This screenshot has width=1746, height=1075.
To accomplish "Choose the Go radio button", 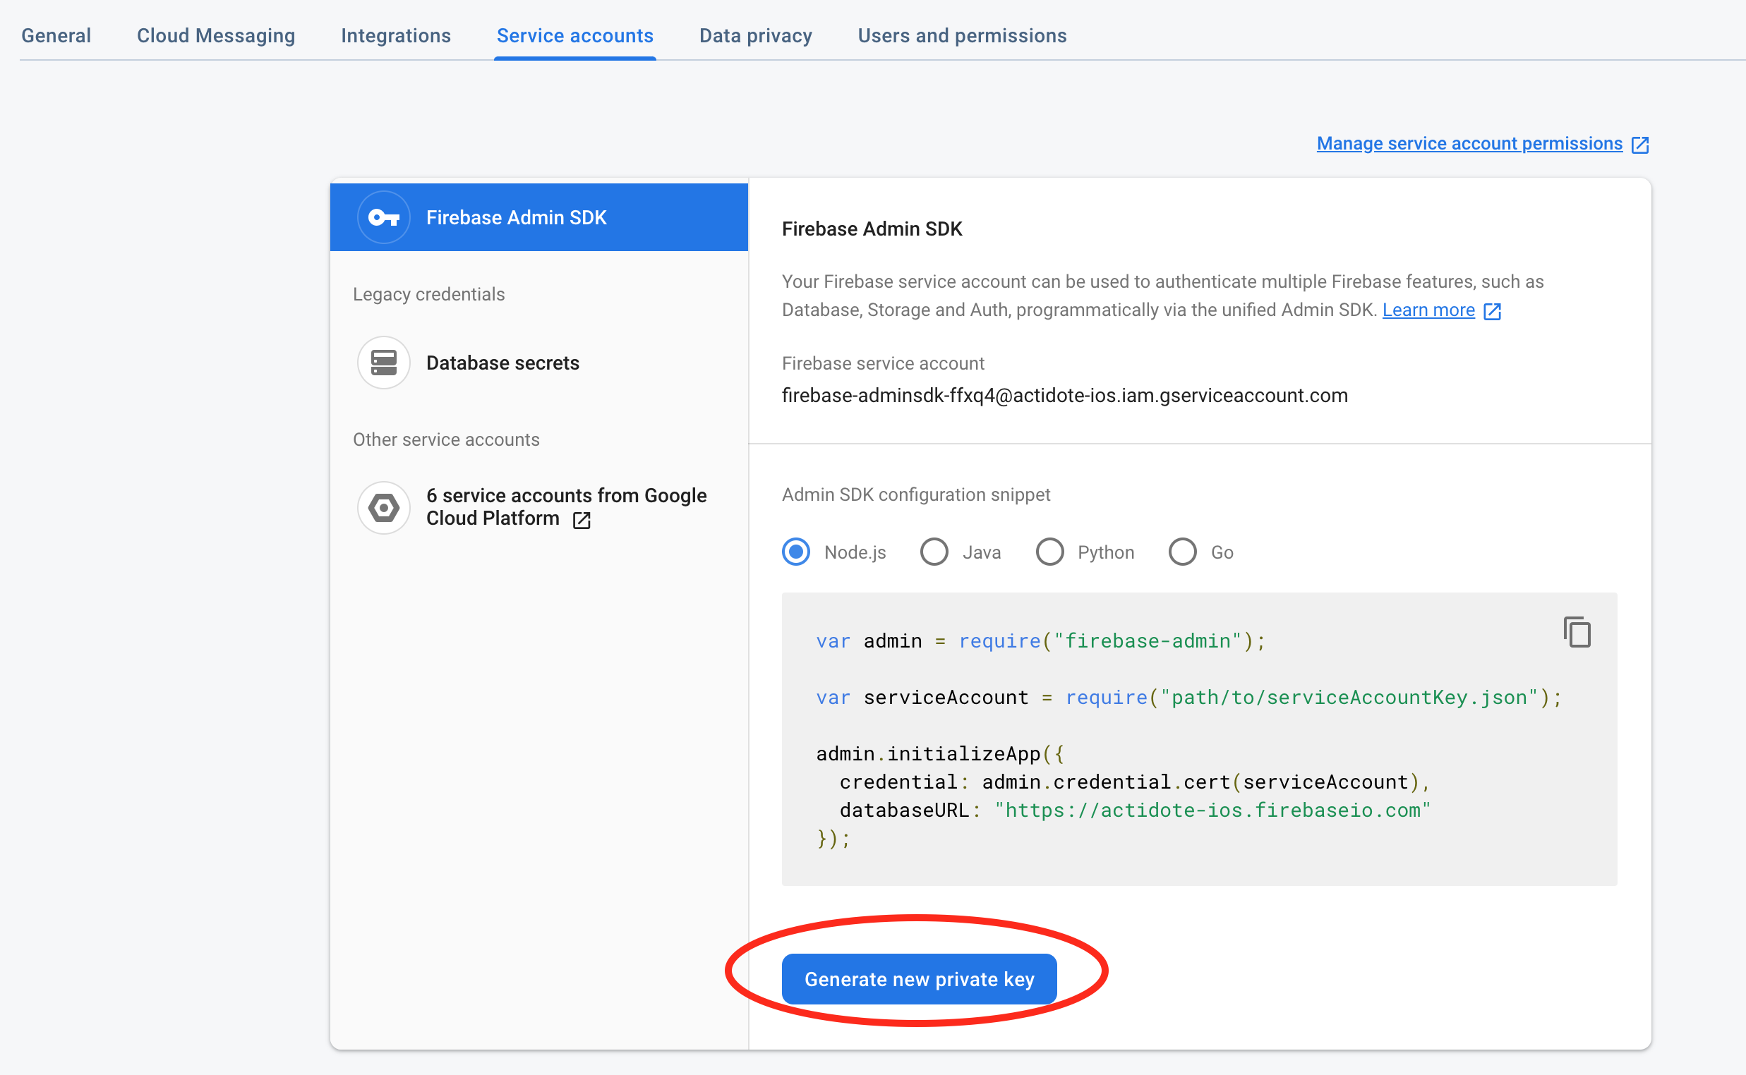I will [1182, 552].
